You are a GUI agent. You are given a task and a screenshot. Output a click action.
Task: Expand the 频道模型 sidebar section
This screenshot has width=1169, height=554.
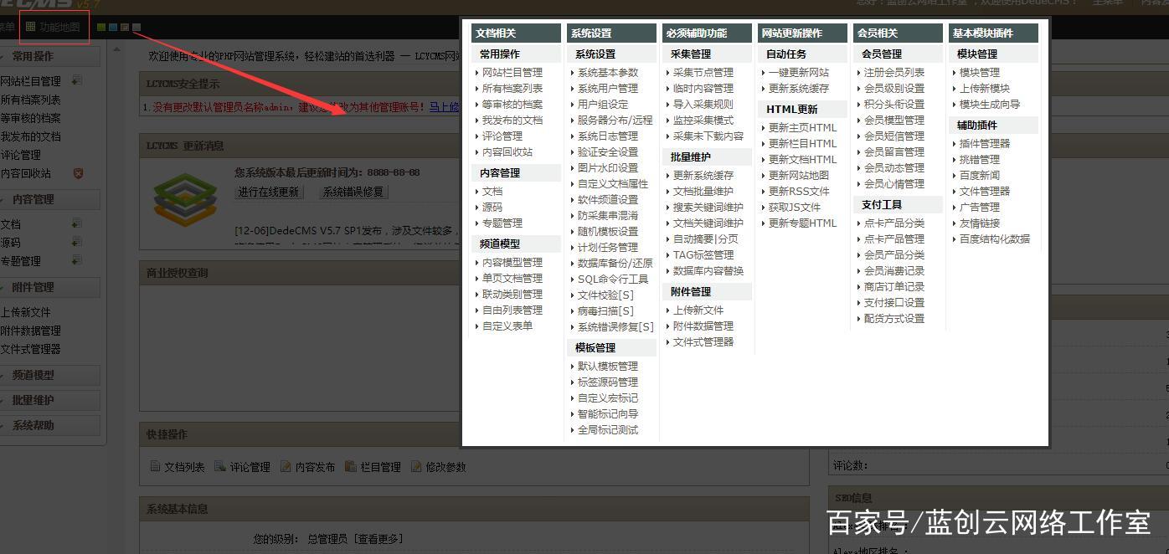pyautogui.click(x=49, y=375)
